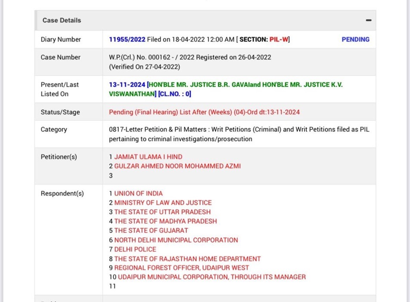Click the last listed date 13-11-2024
This screenshot has width=410, height=302.
127,85
